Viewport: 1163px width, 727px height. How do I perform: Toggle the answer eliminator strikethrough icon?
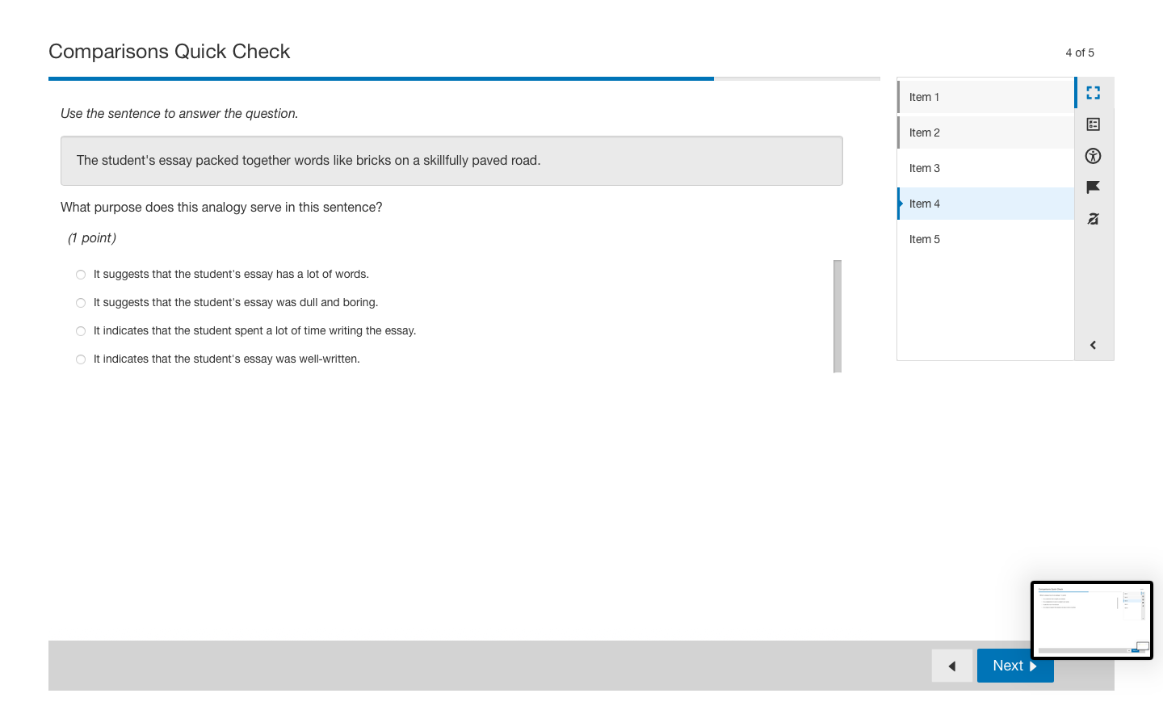coord(1093,219)
